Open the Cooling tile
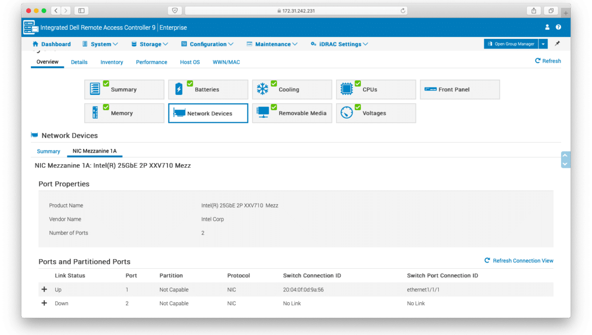 pos(292,89)
